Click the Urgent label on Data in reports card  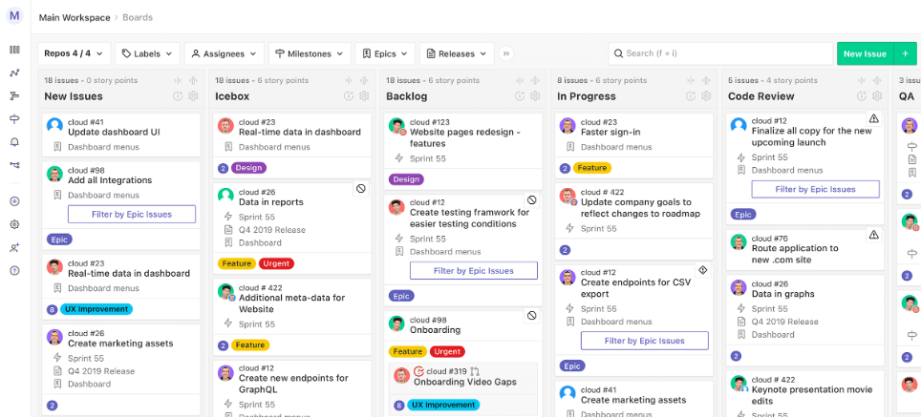click(276, 263)
